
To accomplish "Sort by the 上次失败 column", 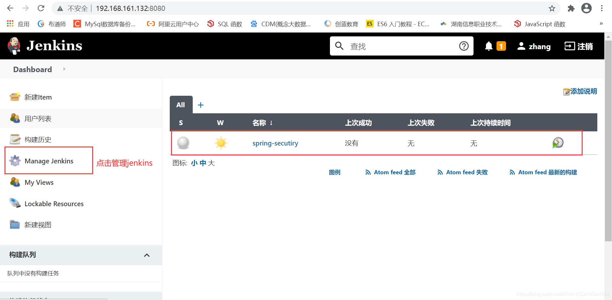I will click(421, 123).
